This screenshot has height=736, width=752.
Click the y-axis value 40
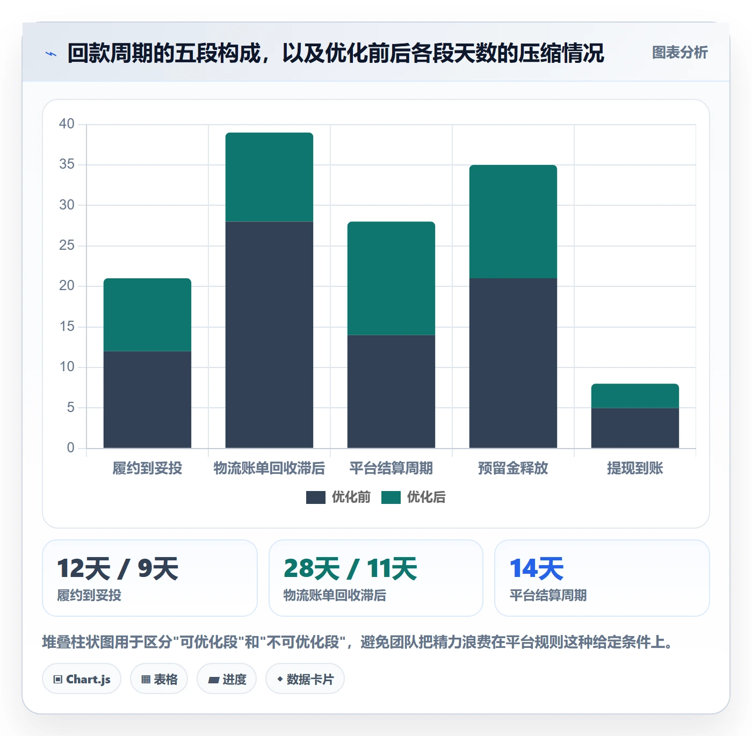(67, 124)
